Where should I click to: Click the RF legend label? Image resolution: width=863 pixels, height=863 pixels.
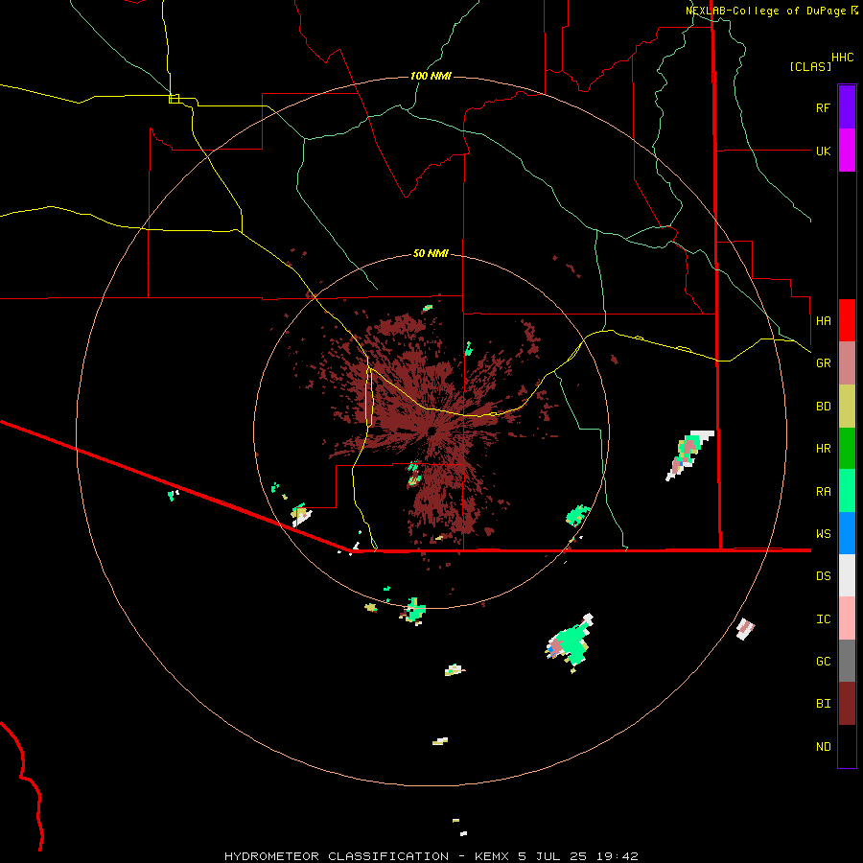[x=823, y=107]
